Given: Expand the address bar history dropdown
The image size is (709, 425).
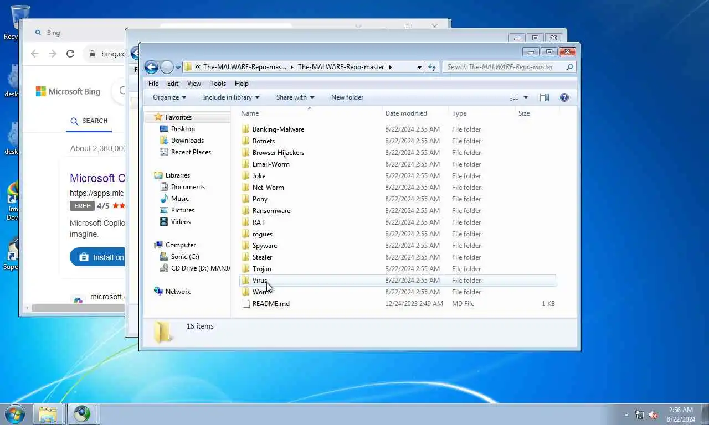Looking at the screenshot, I should pyautogui.click(x=419, y=67).
